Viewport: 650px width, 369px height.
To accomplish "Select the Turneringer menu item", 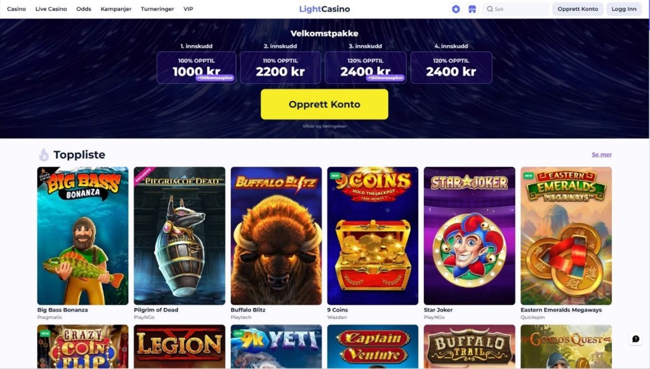I will click(157, 9).
